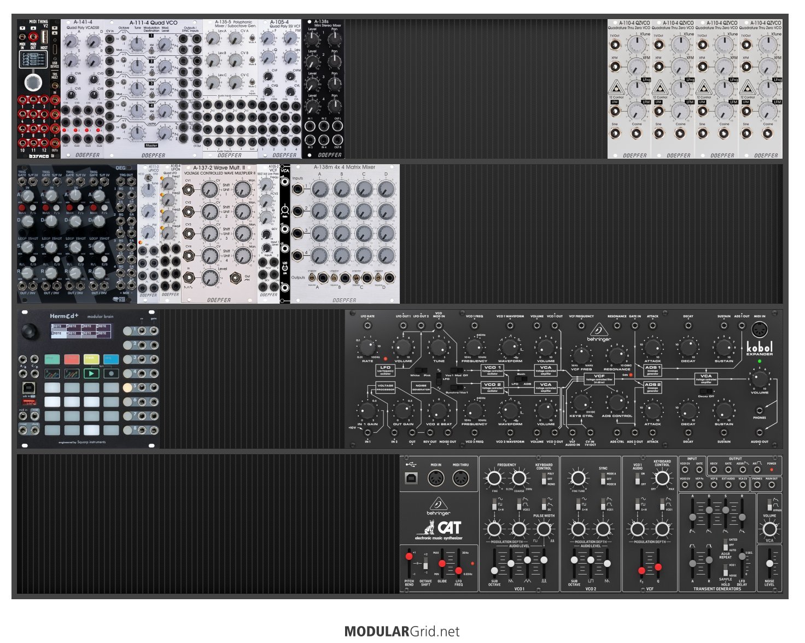
Task: Click the CAT Pulse Width knob
Action: pos(544,529)
